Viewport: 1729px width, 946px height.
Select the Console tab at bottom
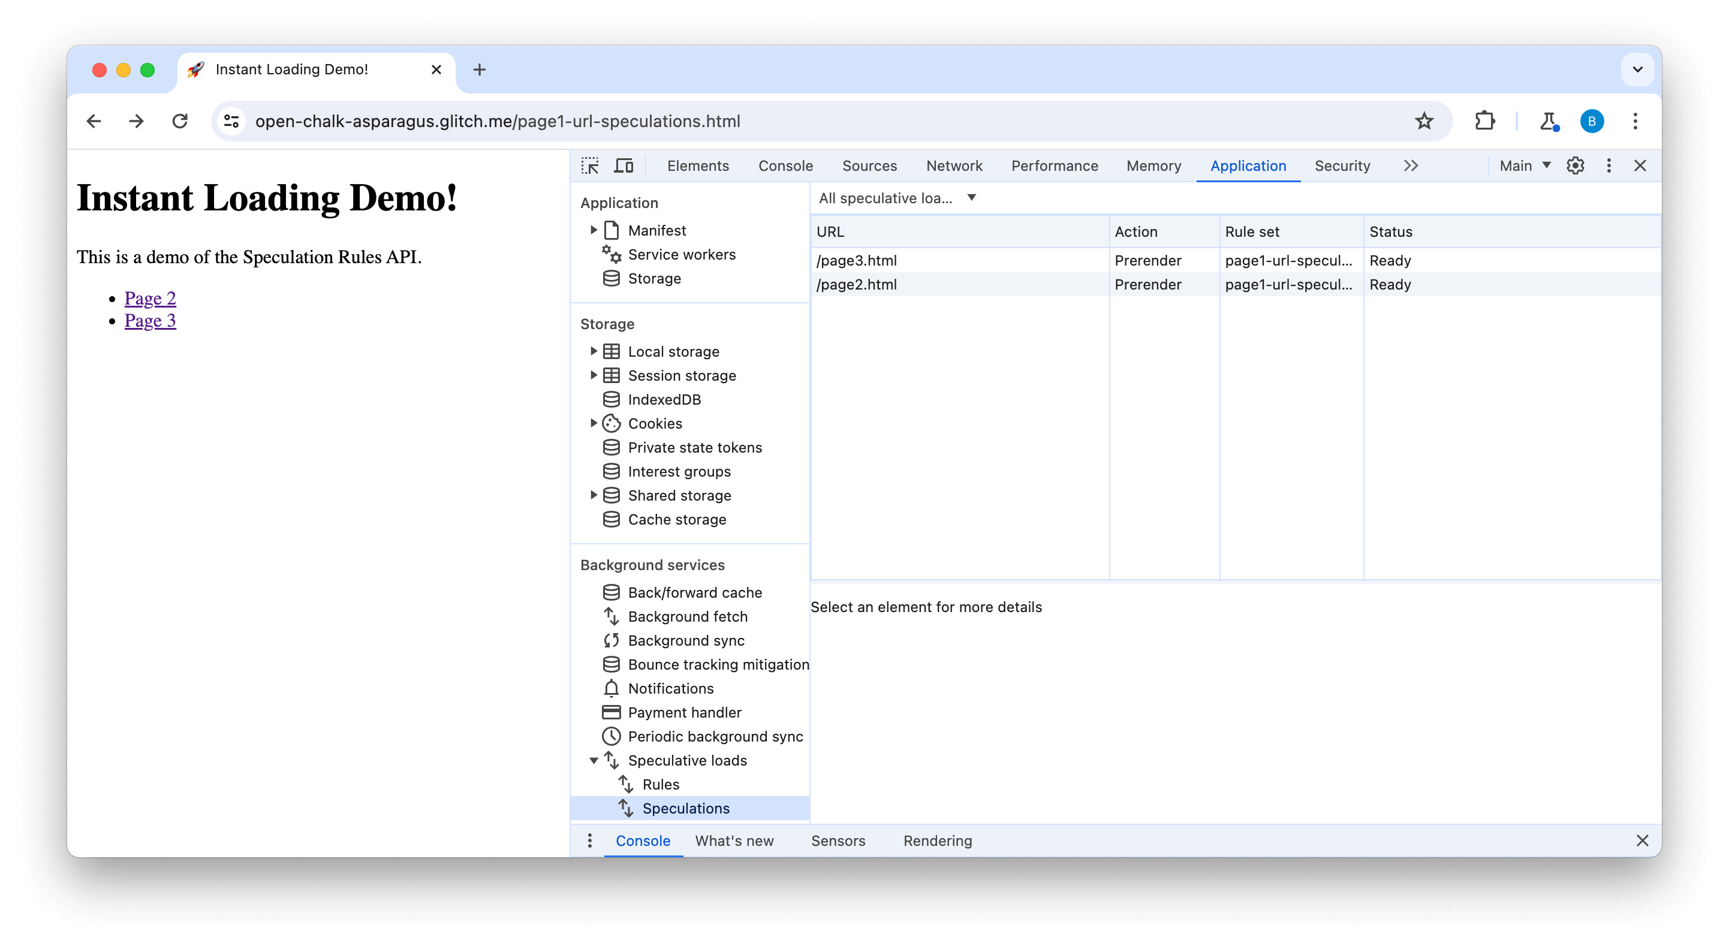644,840
